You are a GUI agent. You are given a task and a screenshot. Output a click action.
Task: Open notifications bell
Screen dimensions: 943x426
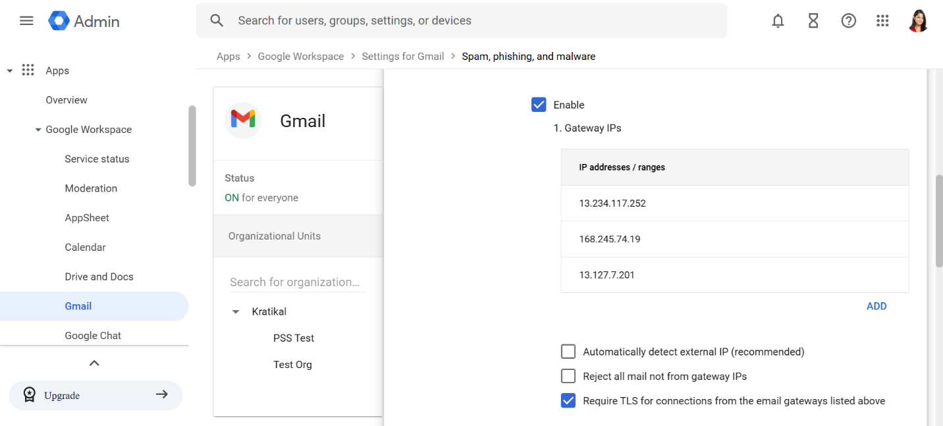pyautogui.click(x=778, y=21)
